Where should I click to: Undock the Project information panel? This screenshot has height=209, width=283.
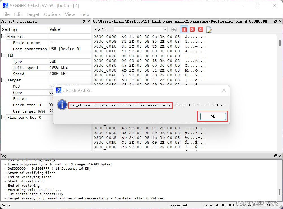click(84, 21)
